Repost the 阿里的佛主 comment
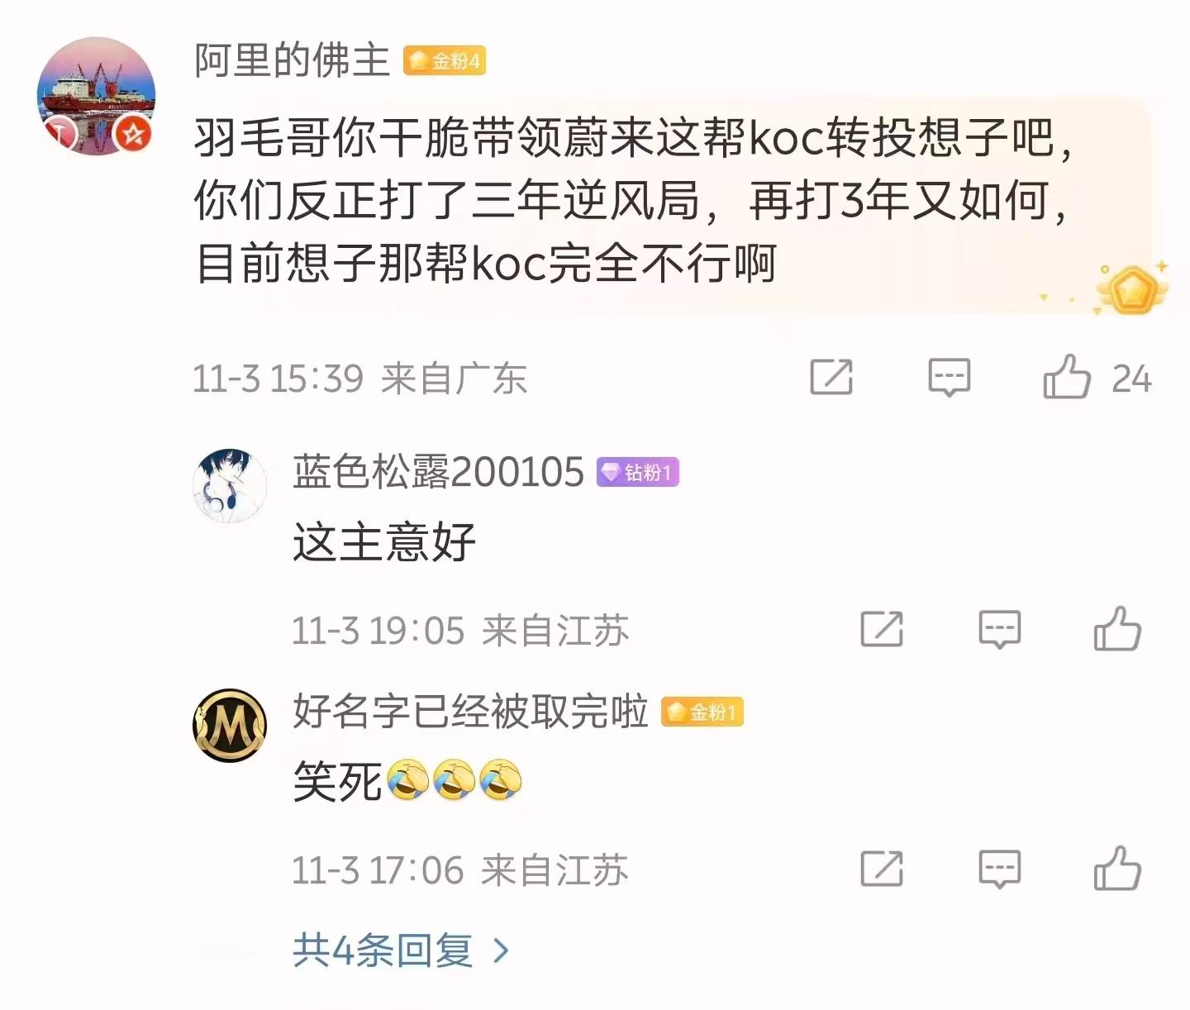Viewport: 1190px width, 1010px height. pyautogui.click(x=831, y=378)
